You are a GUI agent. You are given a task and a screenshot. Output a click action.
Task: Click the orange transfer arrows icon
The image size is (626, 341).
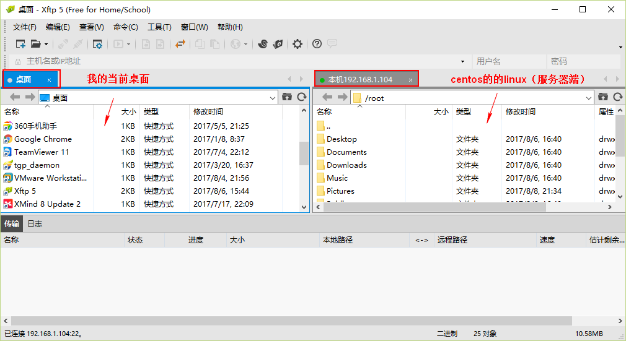pyautogui.click(x=180, y=44)
